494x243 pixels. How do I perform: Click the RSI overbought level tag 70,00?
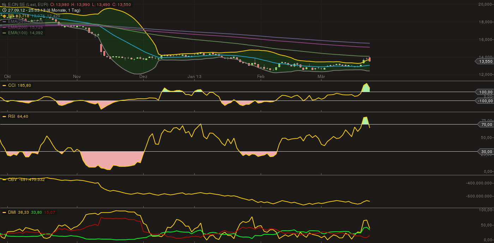486,124
